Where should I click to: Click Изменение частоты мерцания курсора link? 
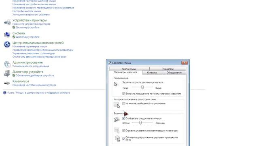tap(34, 85)
